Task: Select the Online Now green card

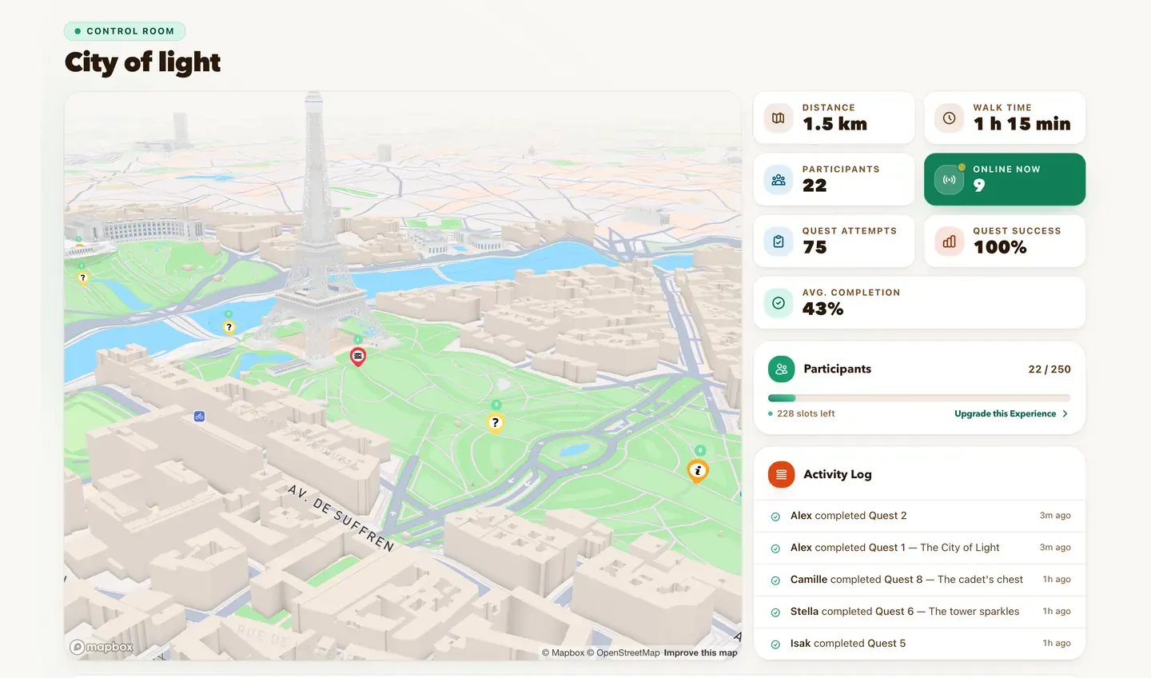Action: [1005, 179]
